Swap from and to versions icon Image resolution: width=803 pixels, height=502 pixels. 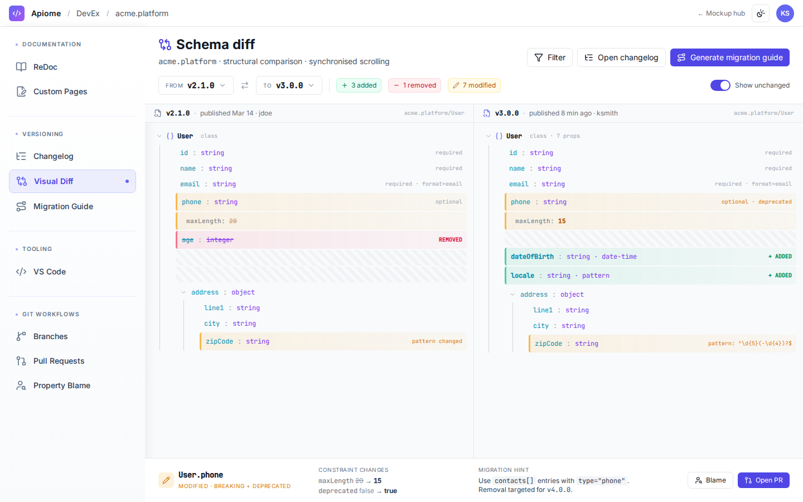point(245,85)
